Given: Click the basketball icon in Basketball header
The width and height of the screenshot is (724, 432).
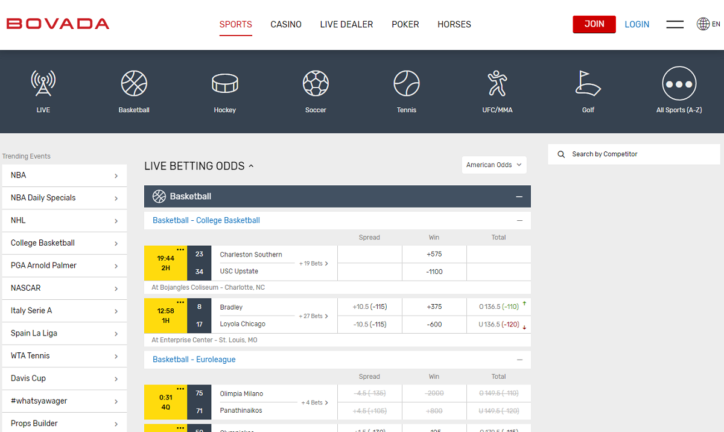Looking at the screenshot, I should tap(159, 196).
